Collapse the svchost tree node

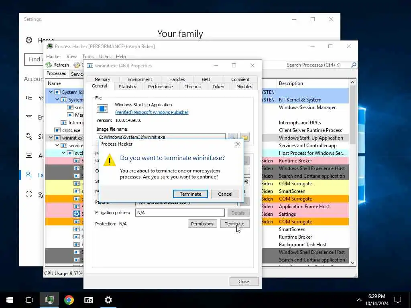click(63, 153)
